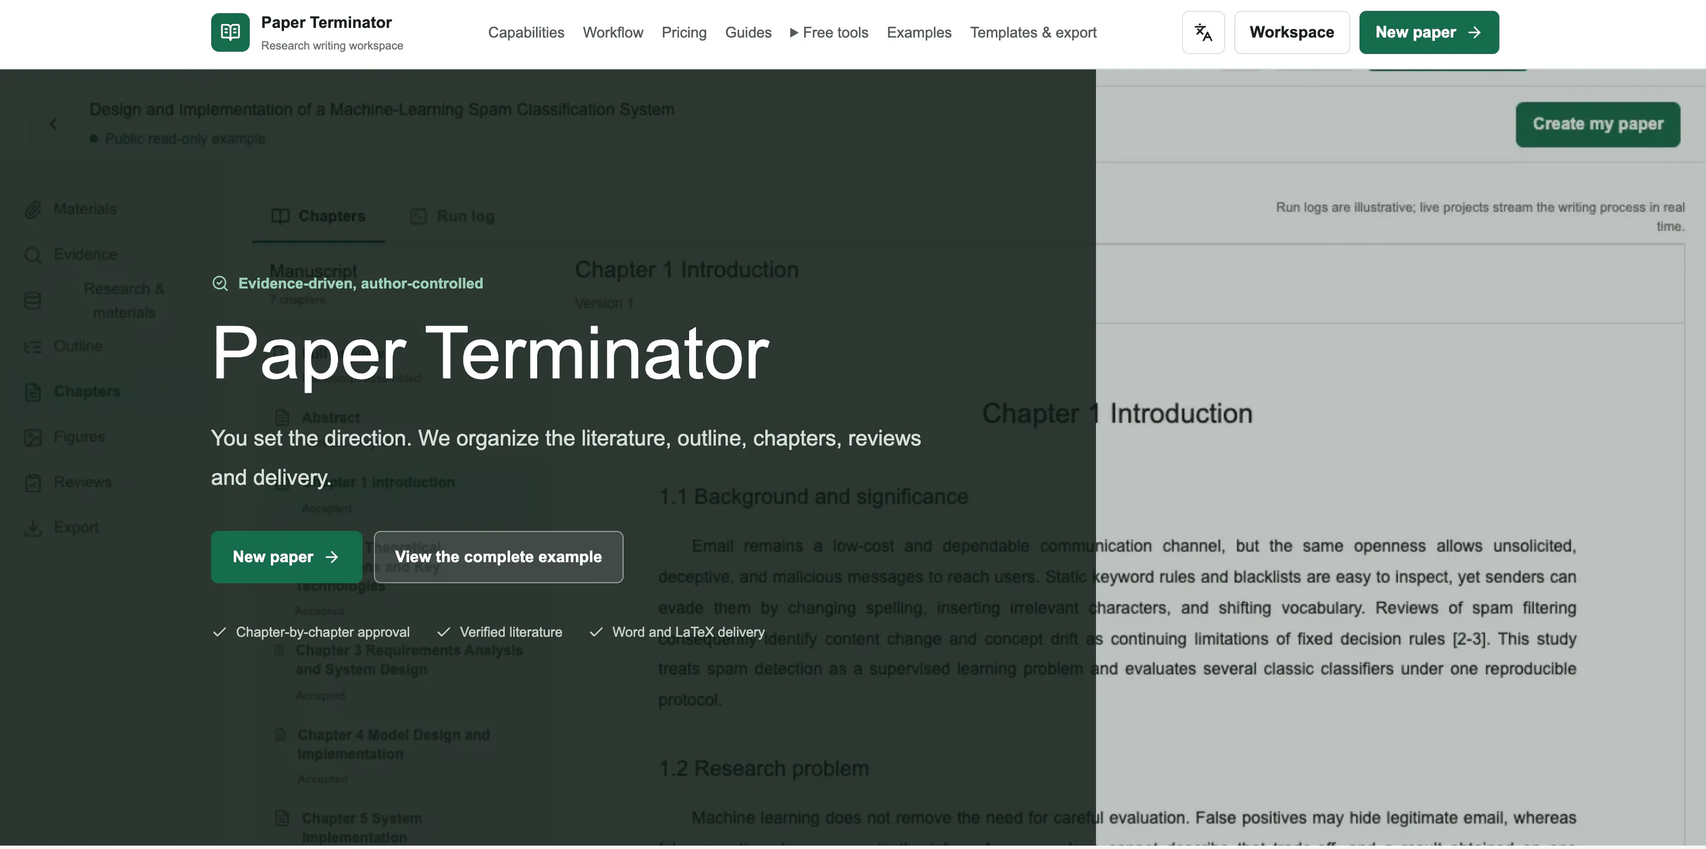Click the Paper Terminator book logo icon

pos(230,32)
